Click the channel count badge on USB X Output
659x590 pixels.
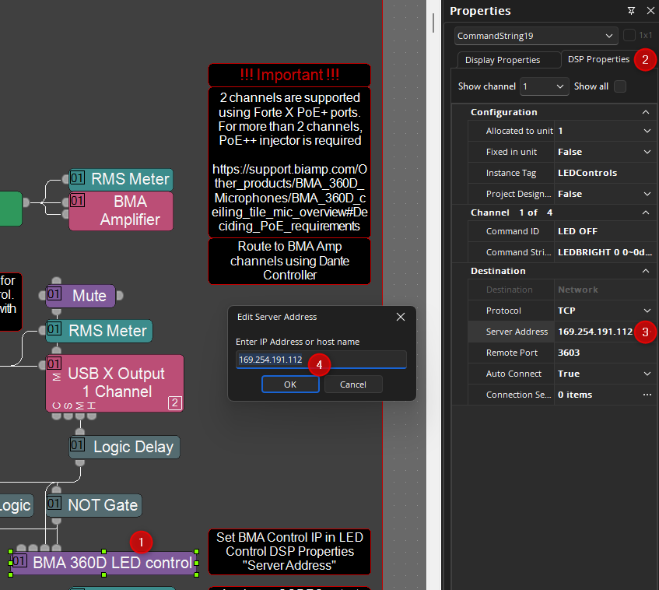(x=175, y=403)
